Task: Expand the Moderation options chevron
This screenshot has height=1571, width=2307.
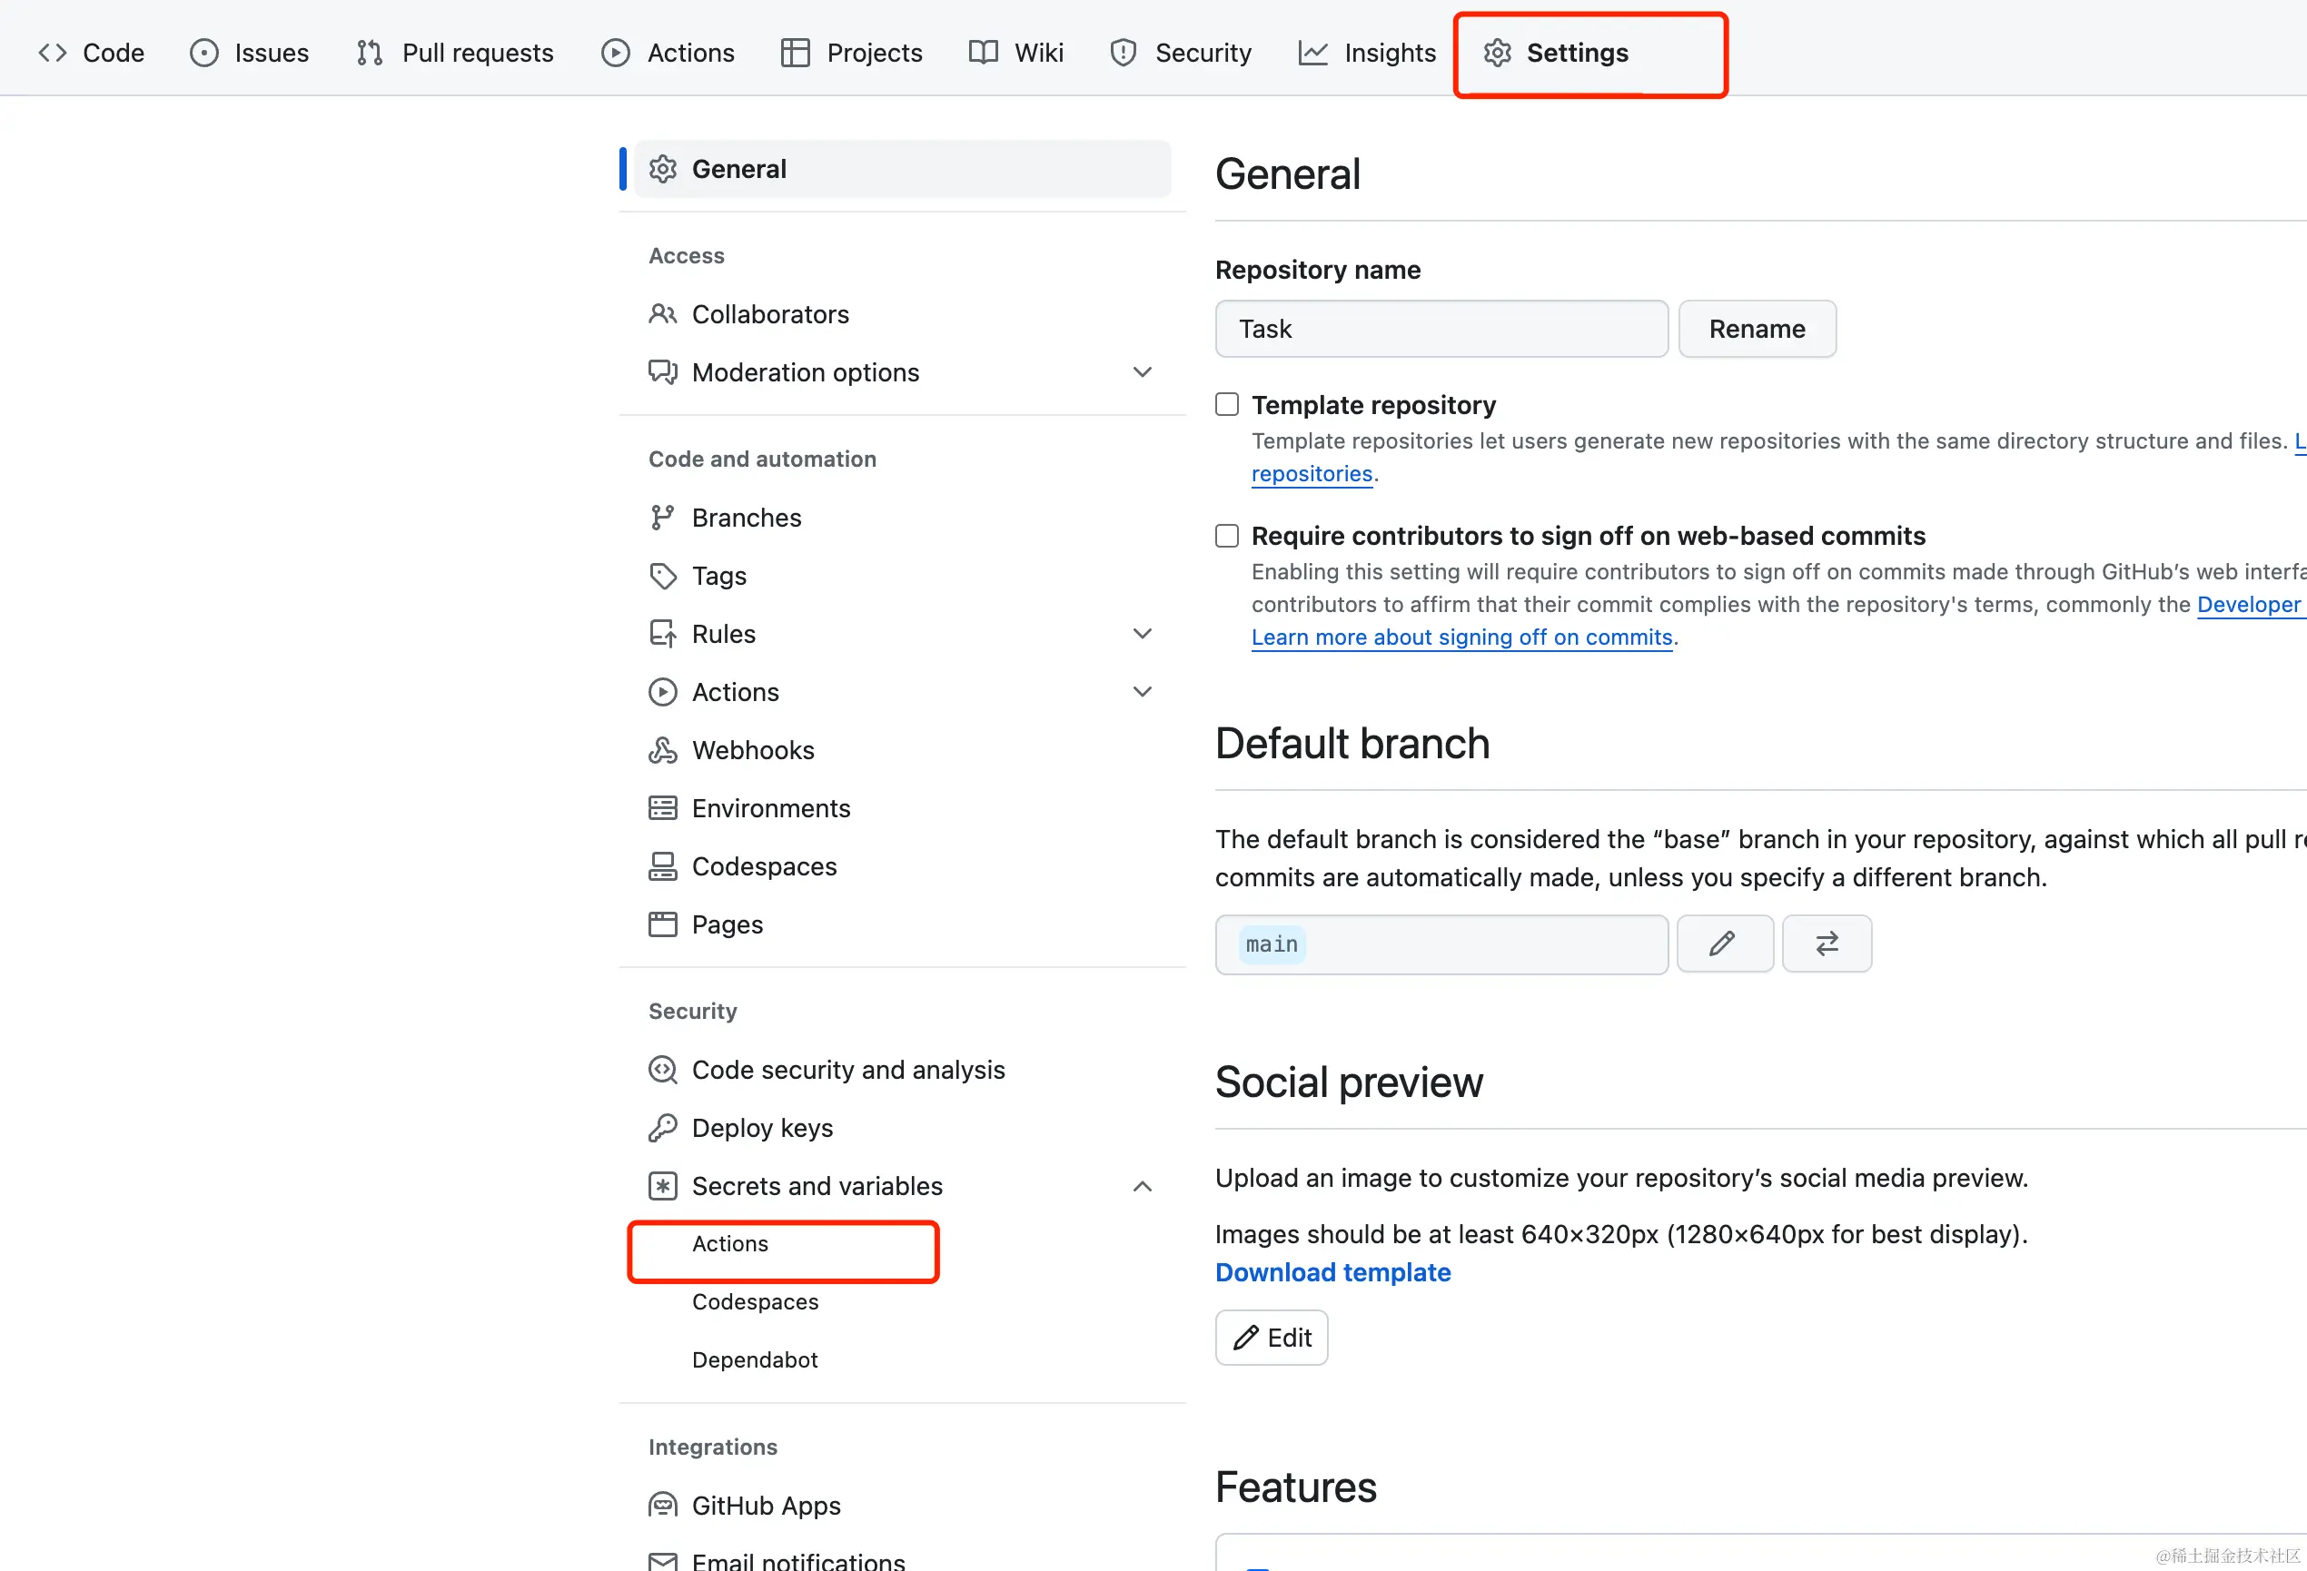Action: 1142,372
